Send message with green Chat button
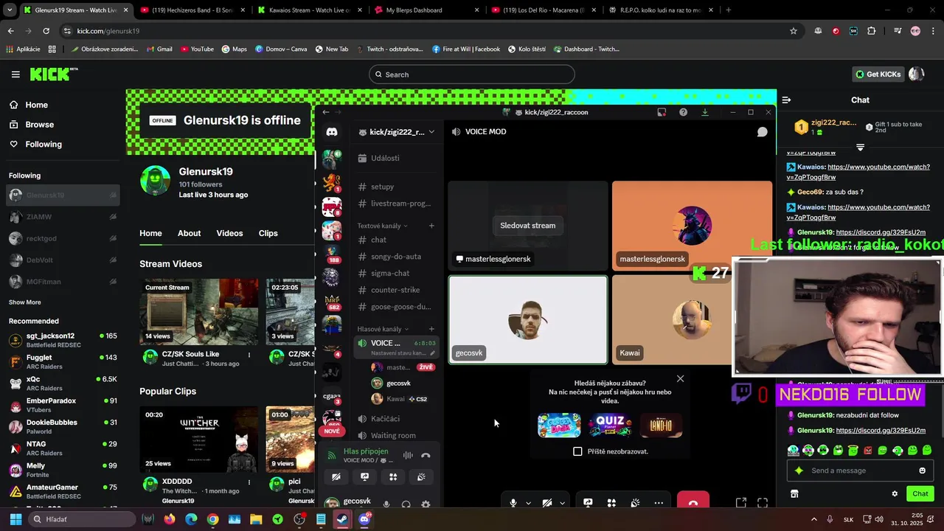The height and width of the screenshot is (531, 944). pos(920,494)
